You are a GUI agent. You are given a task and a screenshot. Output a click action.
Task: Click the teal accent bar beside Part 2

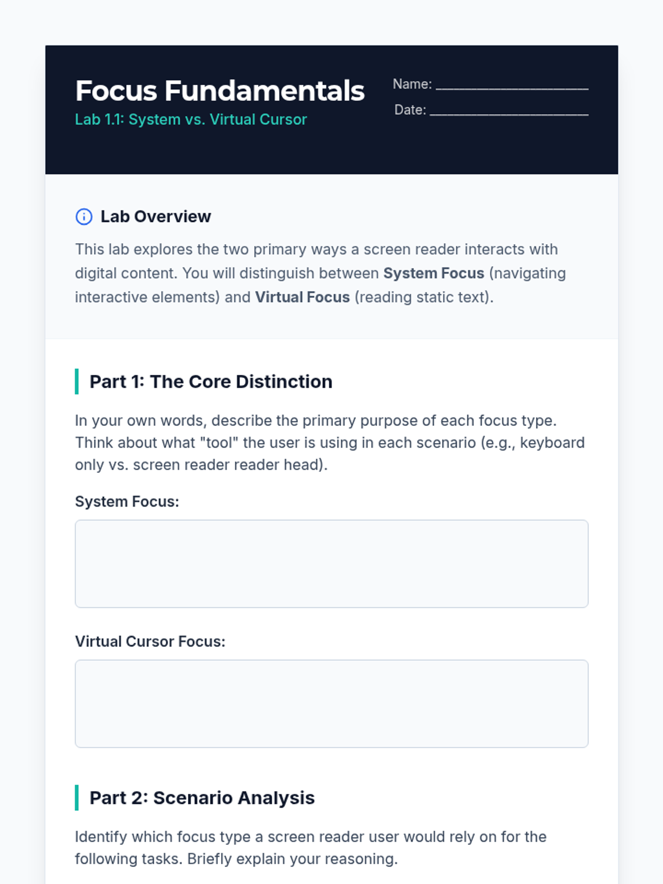(x=77, y=798)
